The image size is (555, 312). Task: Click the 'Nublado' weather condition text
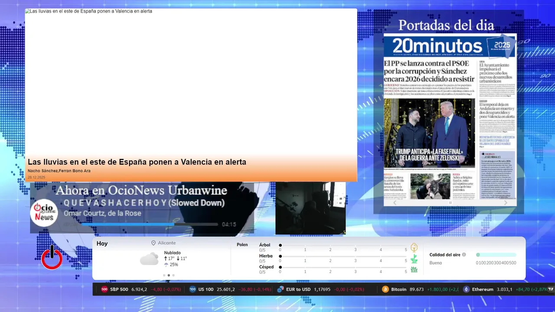pyautogui.click(x=173, y=253)
